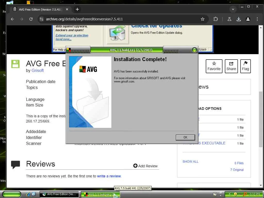
Task: Click the yellow shield security tray icon
Action: 235,194
